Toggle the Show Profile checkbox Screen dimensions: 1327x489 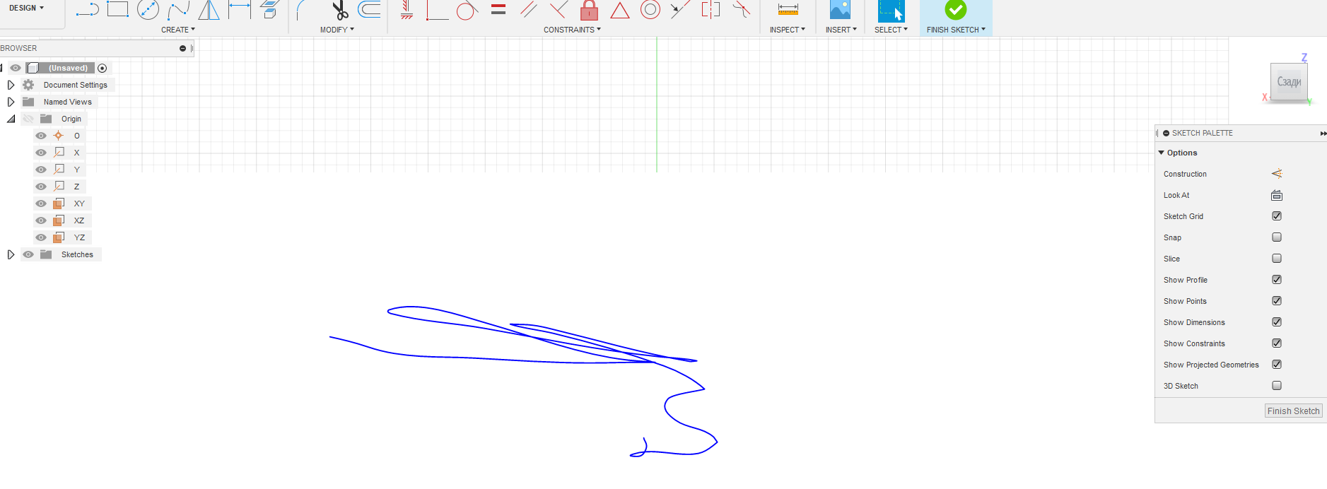tap(1277, 280)
